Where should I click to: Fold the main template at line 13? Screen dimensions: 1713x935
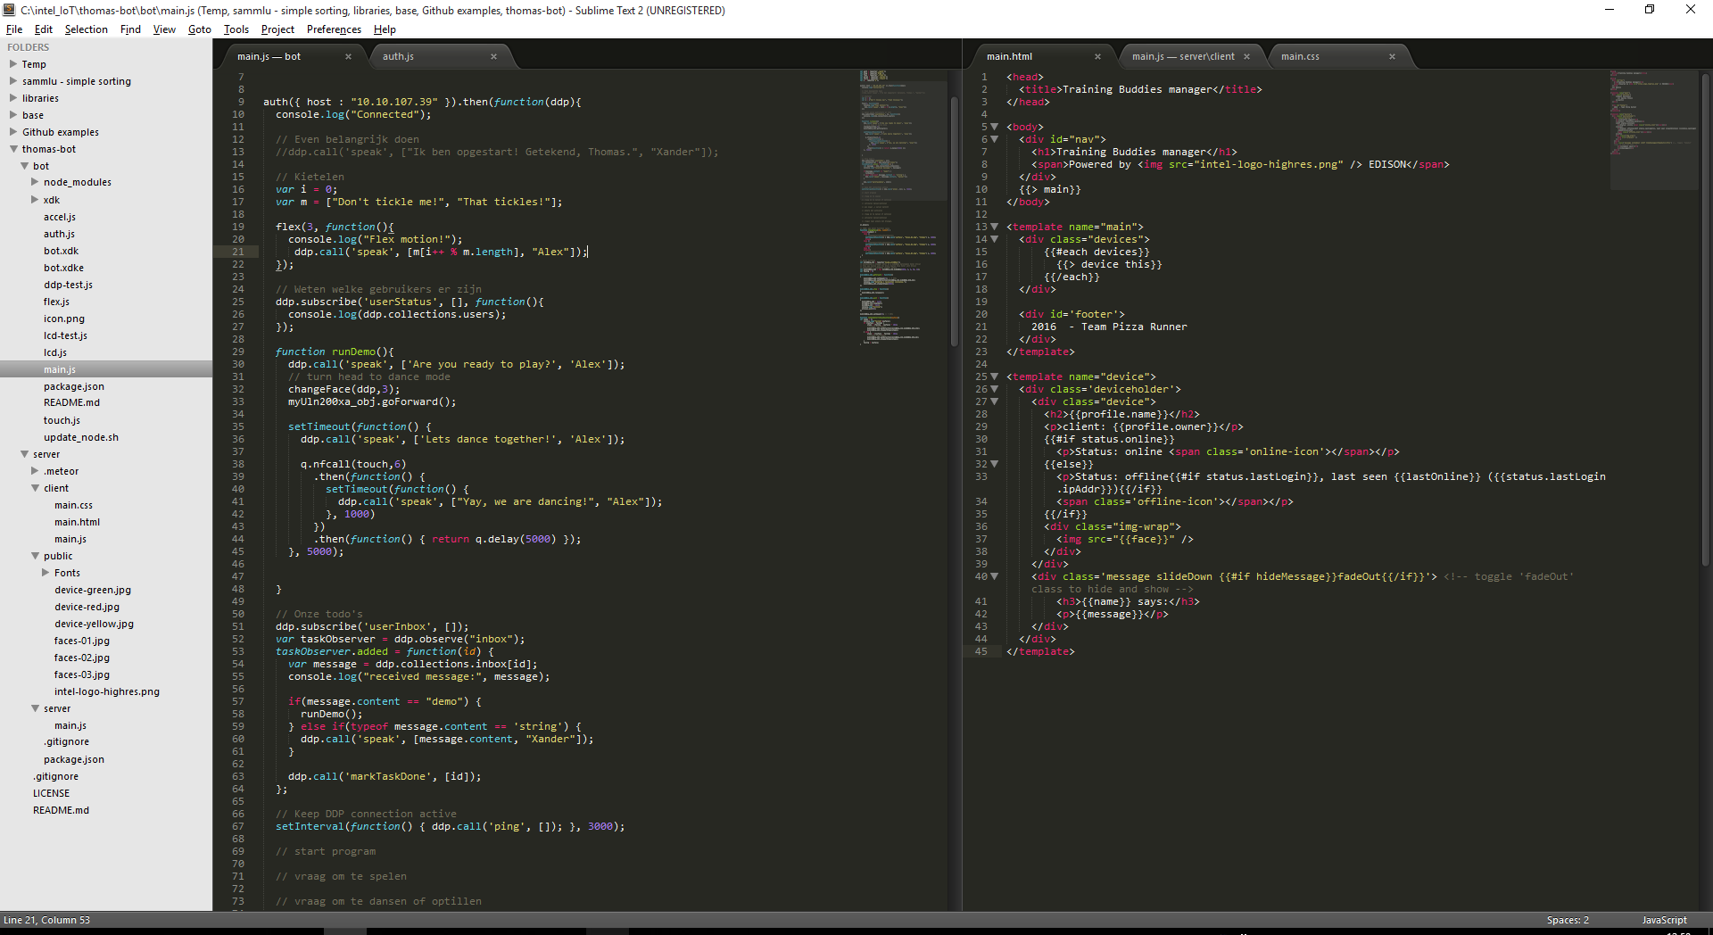pos(995,227)
